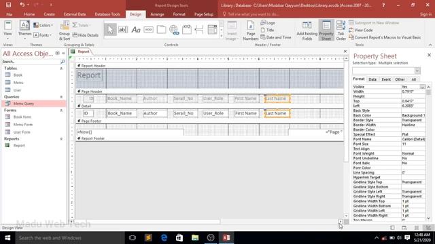The width and height of the screenshot is (435, 244).
Task: Switch to All tab in Property Sheet
Action: click(x=413, y=80)
